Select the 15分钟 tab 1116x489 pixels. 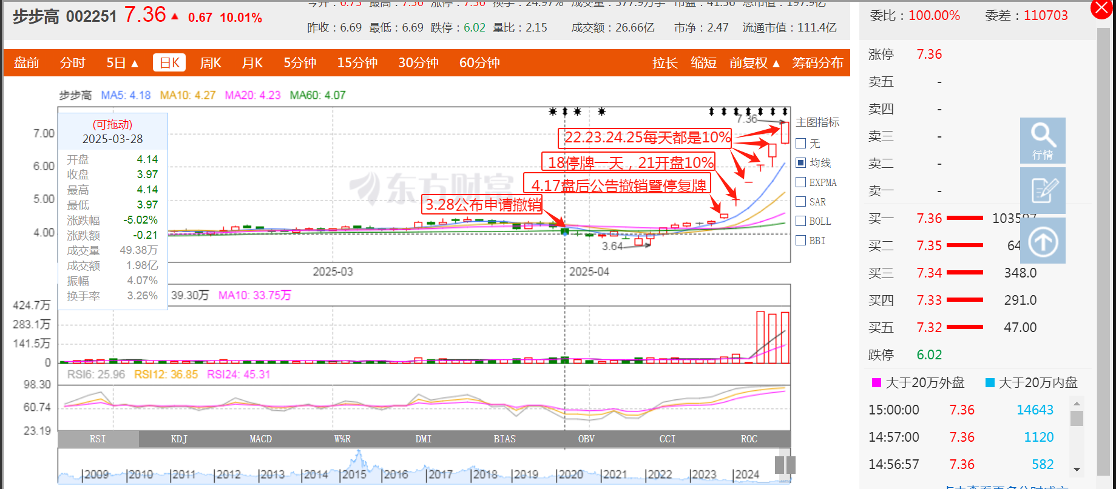(x=357, y=63)
